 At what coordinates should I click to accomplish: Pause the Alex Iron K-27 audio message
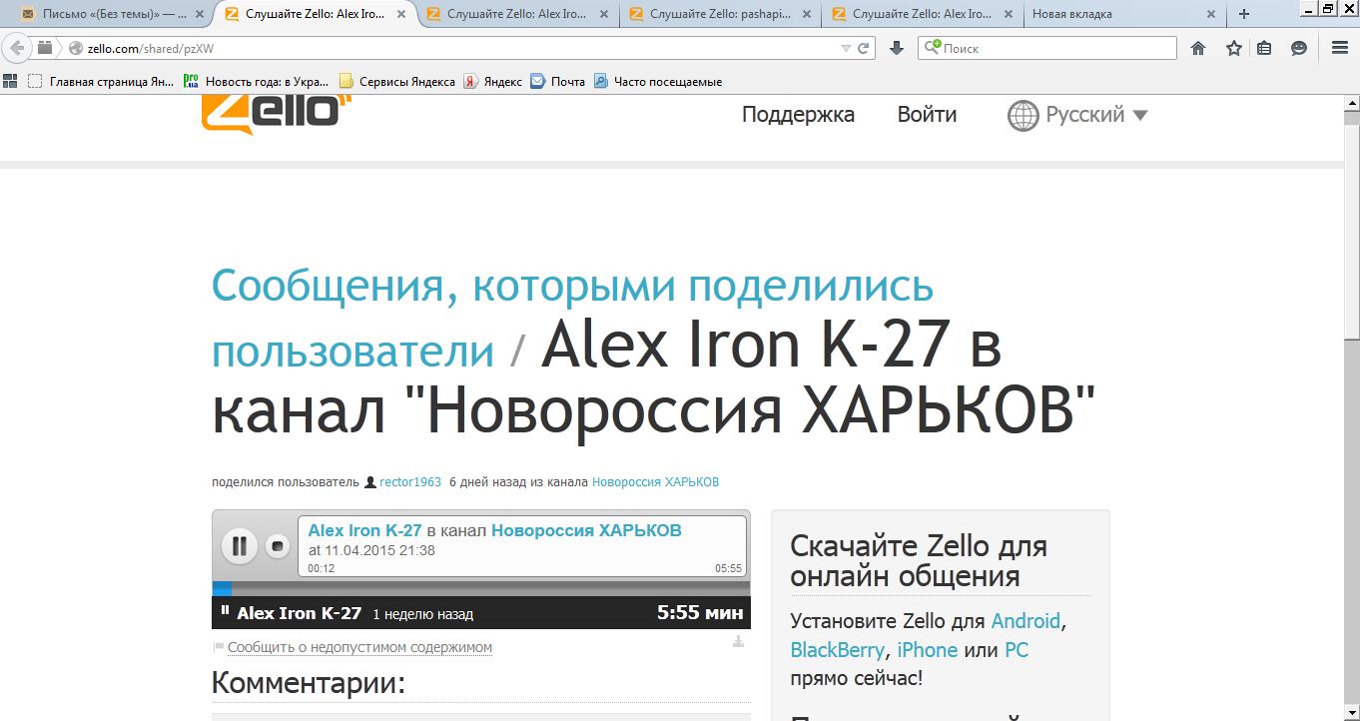pyautogui.click(x=240, y=546)
